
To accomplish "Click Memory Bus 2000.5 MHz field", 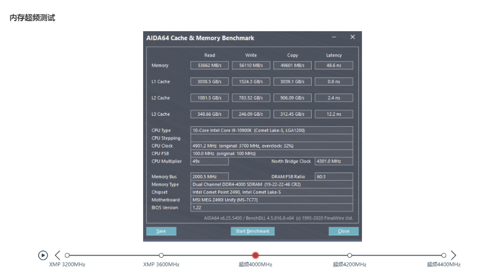I will (x=209, y=177).
